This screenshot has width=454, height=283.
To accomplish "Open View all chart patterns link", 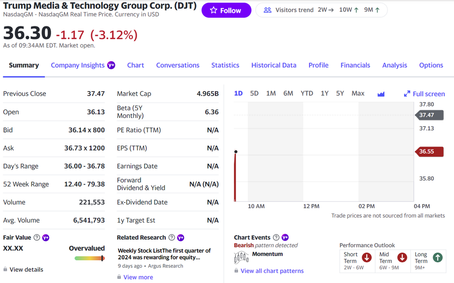I will pyautogui.click(x=272, y=271).
